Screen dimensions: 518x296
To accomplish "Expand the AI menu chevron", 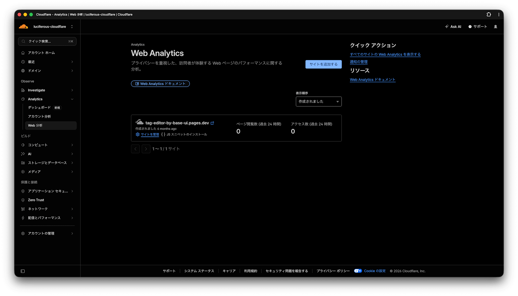I will coord(72,154).
